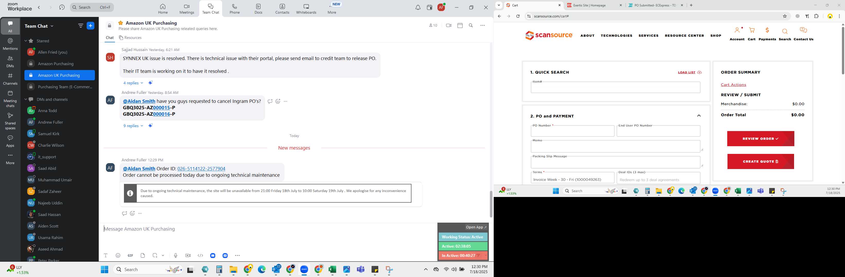Screen dimensions: 845x277
Task: Click the CREATE QUOTE button
Action: (x=760, y=162)
